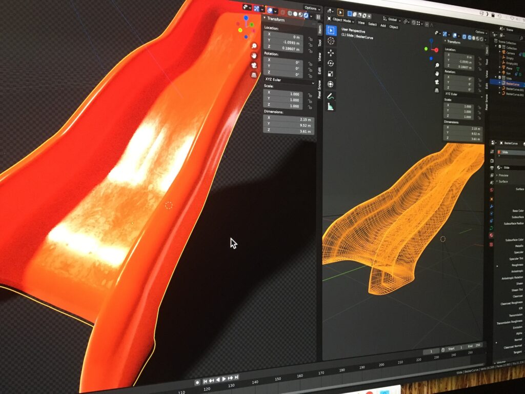Toggle lock for Rotation X in left panel
Image resolution: width=525 pixels, height=394 pixels.
tap(310, 64)
